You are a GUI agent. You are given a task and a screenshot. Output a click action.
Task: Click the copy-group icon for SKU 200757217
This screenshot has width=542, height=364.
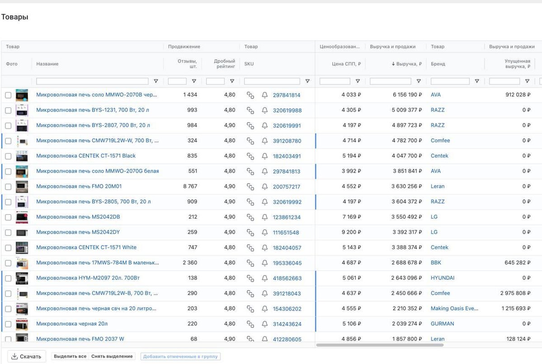pyautogui.click(x=250, y=186)
